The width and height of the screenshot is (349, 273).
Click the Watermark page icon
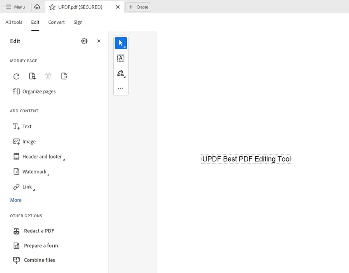16,171
